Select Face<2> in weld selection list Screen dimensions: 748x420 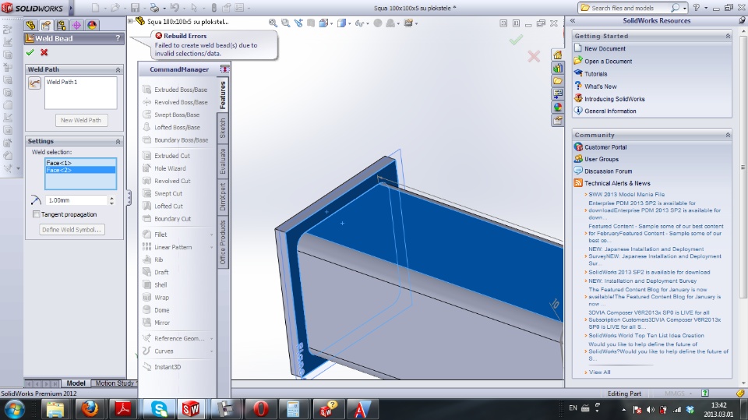point(80,171)
